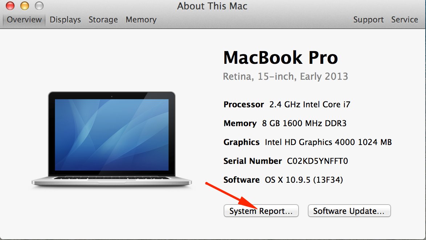Click the 2.4 GHz Intel Core i7 text
The image size is (426, 240).
[310, 104]
